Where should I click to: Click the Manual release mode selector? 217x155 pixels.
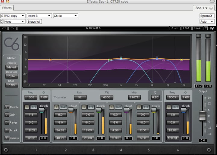point(12,67)
